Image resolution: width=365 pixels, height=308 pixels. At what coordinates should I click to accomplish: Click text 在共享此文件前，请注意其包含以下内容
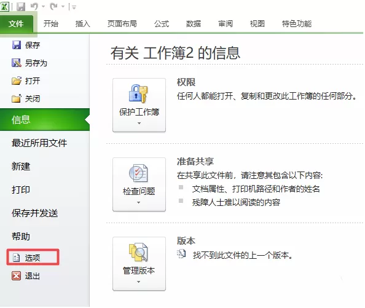pyautogui.click(x=249, y=175)
